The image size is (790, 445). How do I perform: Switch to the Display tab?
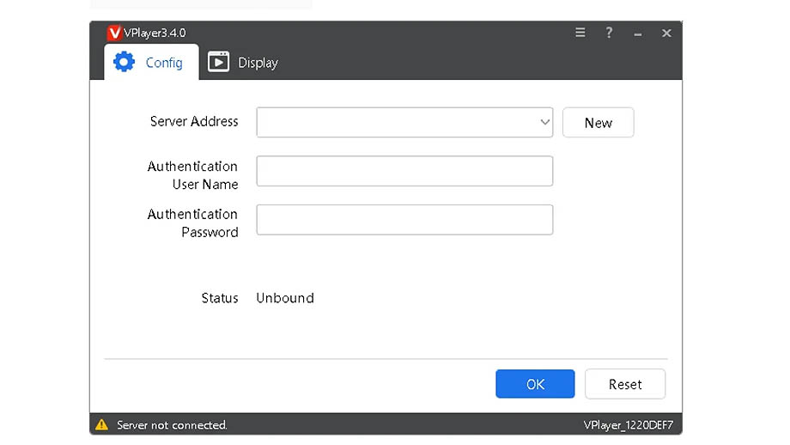[x=243, y=62]
